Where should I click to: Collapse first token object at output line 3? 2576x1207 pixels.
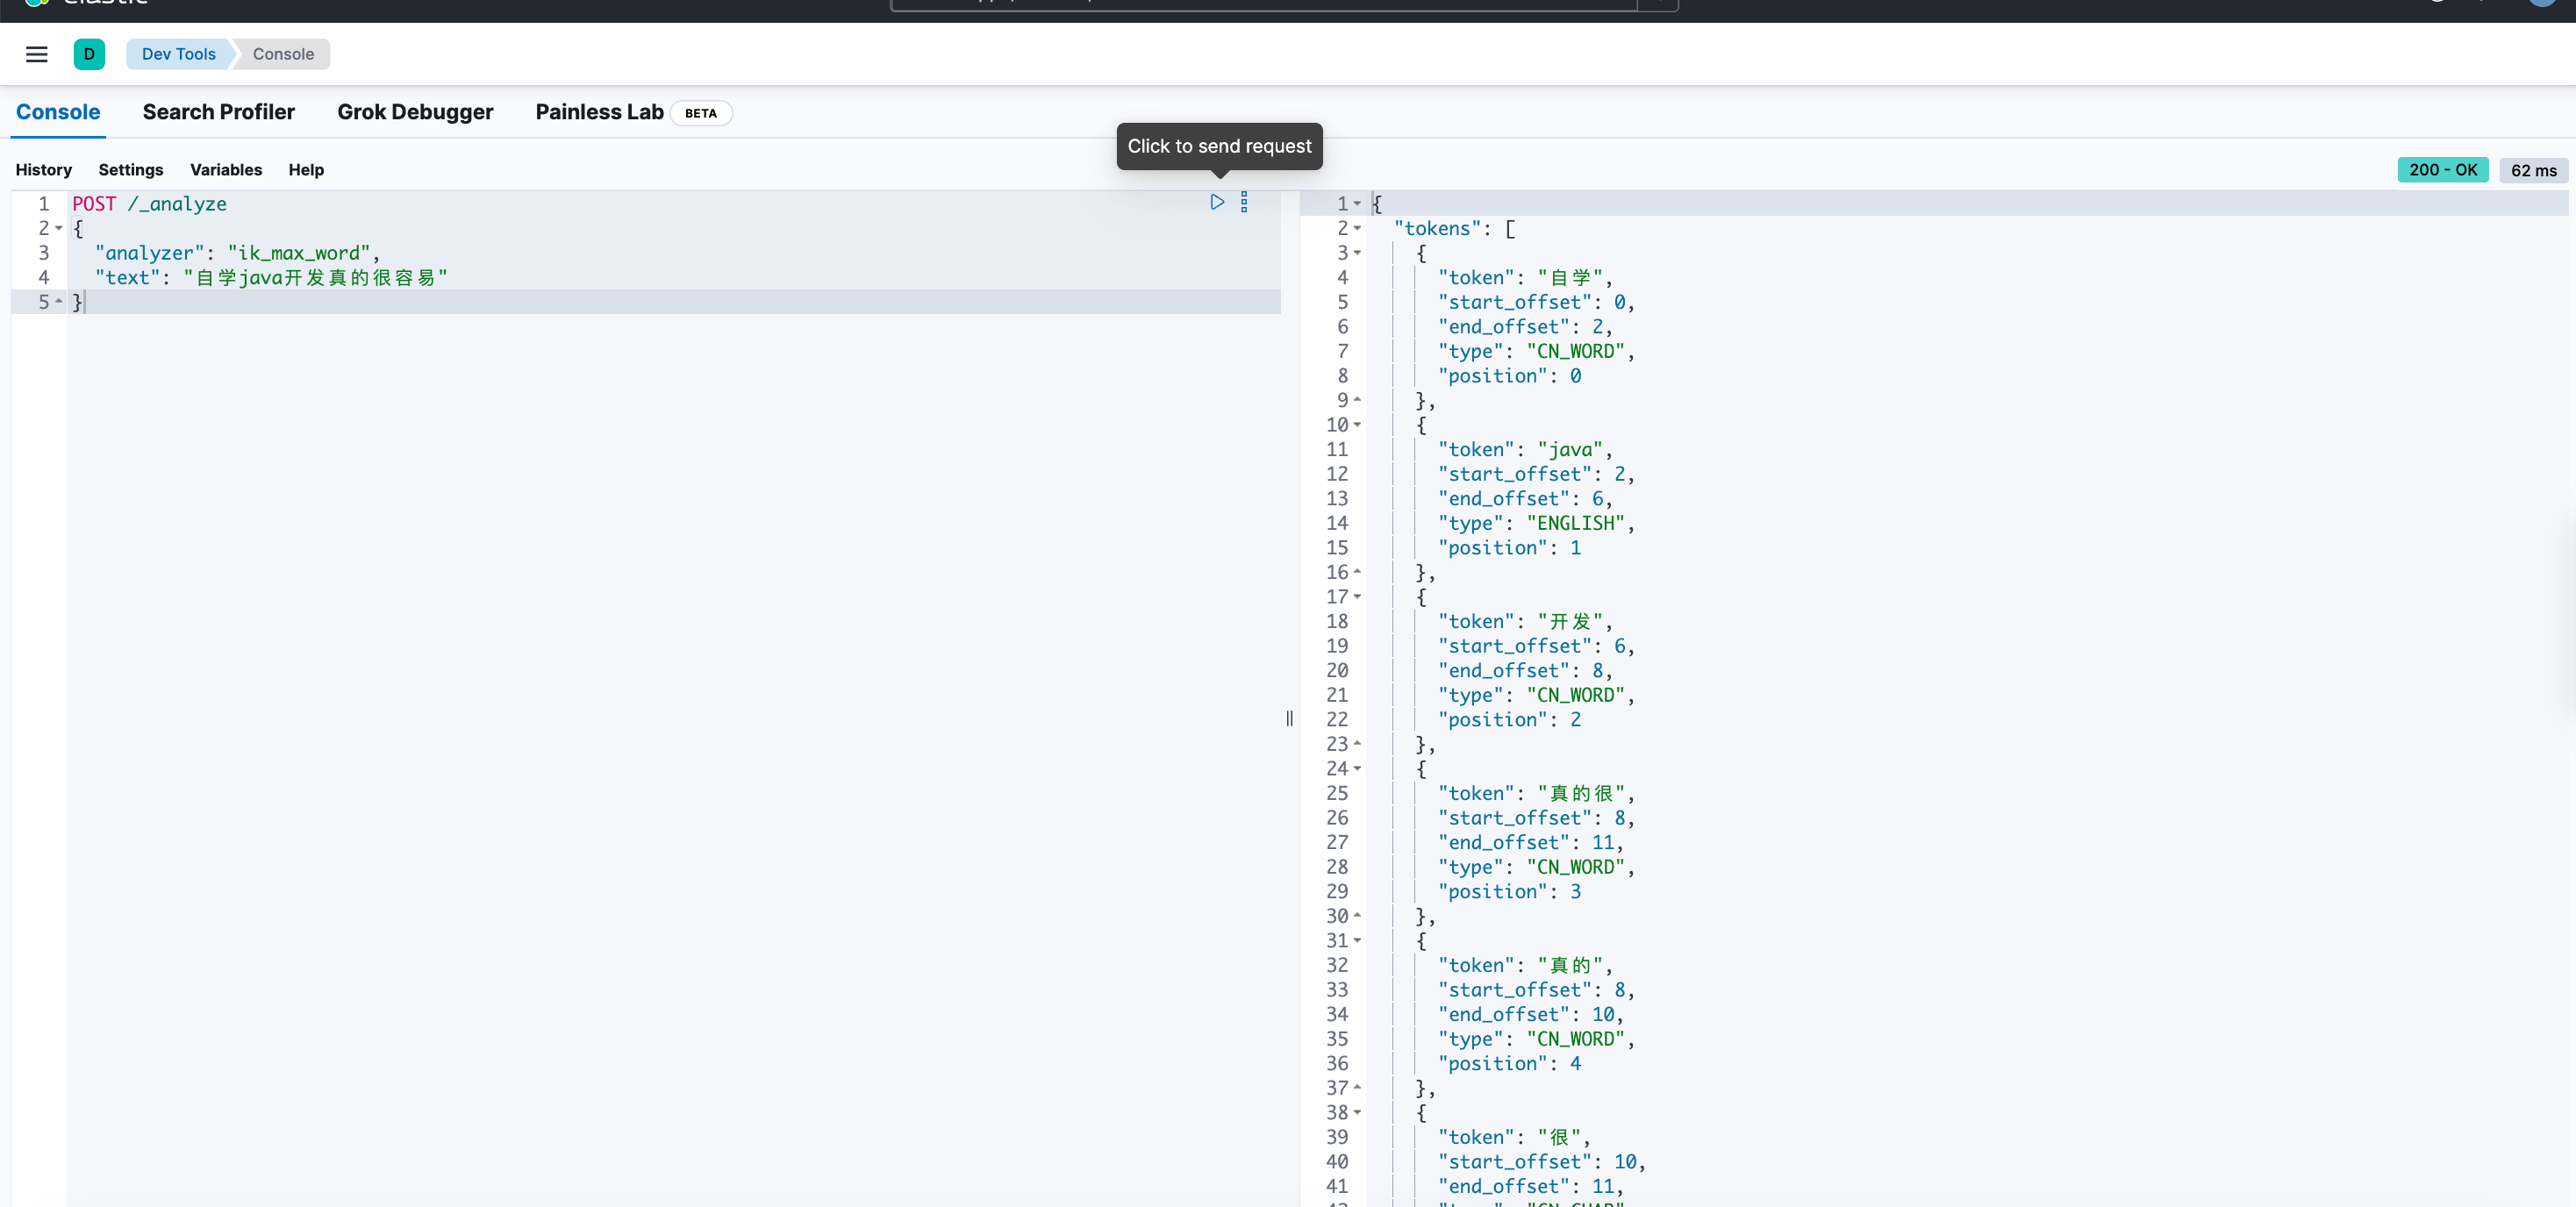point(1357,253)
